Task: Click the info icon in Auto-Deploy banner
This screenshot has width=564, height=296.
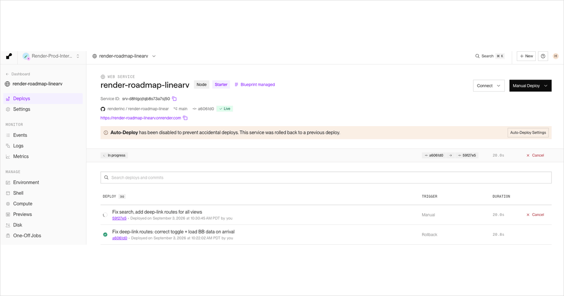Action: (x=106, y=133)
